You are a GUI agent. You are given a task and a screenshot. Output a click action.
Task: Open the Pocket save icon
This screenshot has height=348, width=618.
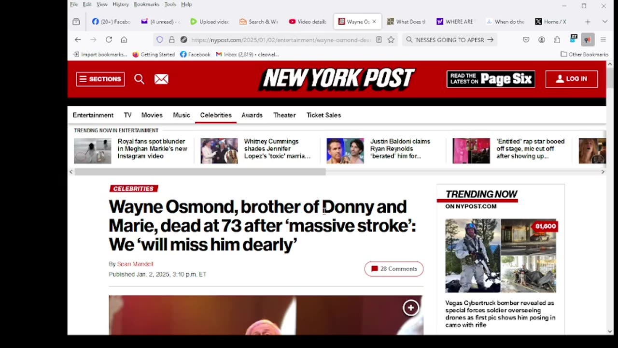[x=526, y=40]
